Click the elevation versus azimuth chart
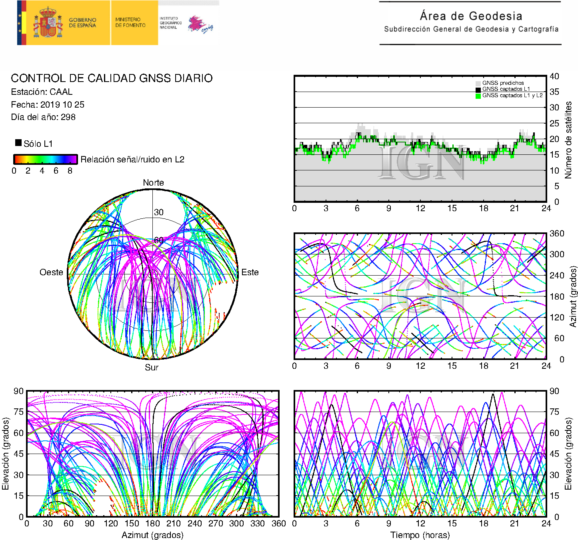The width and height of the screenshot is (578, 540). [x=153, y=454]
